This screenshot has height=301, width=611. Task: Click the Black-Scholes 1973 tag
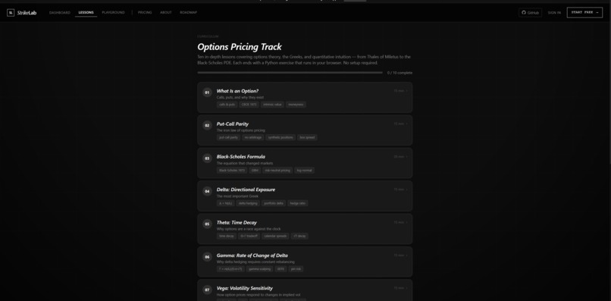tap(232, 171)
